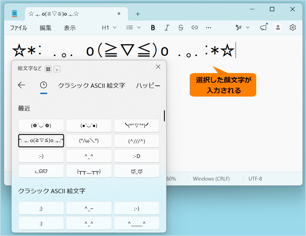Image resolution: width=306 pixels, height=236 pixels.
Task: Insert the :-D emoticon
Action: (136, 156)
